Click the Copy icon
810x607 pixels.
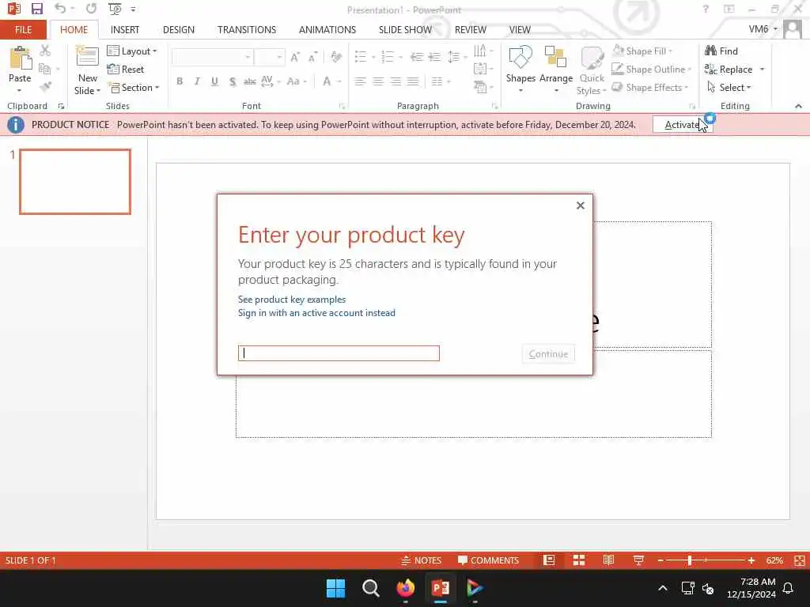44,69
